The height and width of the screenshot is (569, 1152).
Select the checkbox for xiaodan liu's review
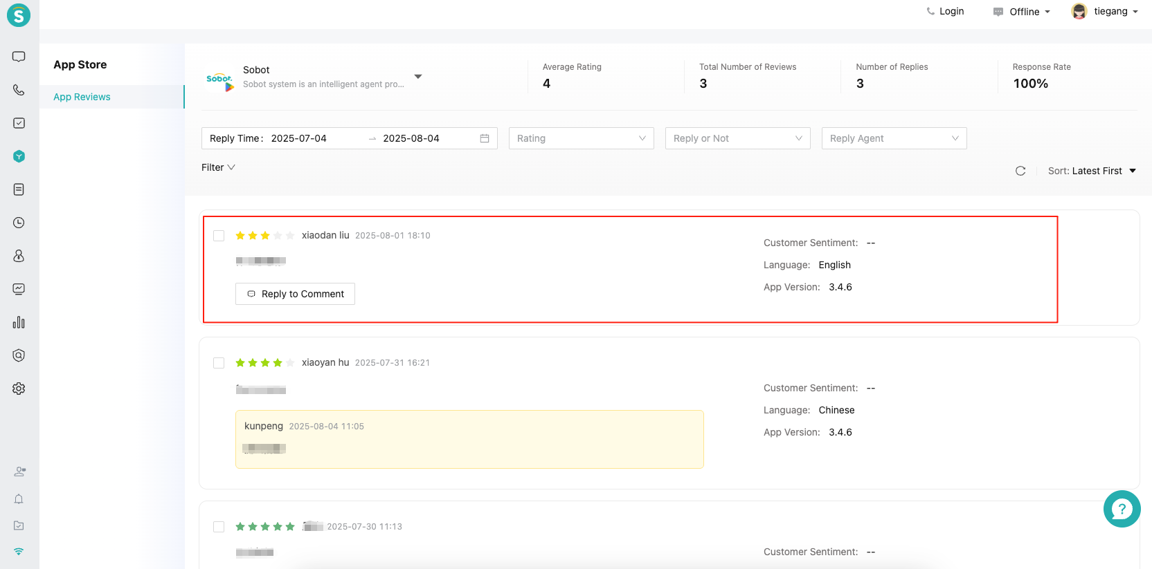click(x=219, y=236)
